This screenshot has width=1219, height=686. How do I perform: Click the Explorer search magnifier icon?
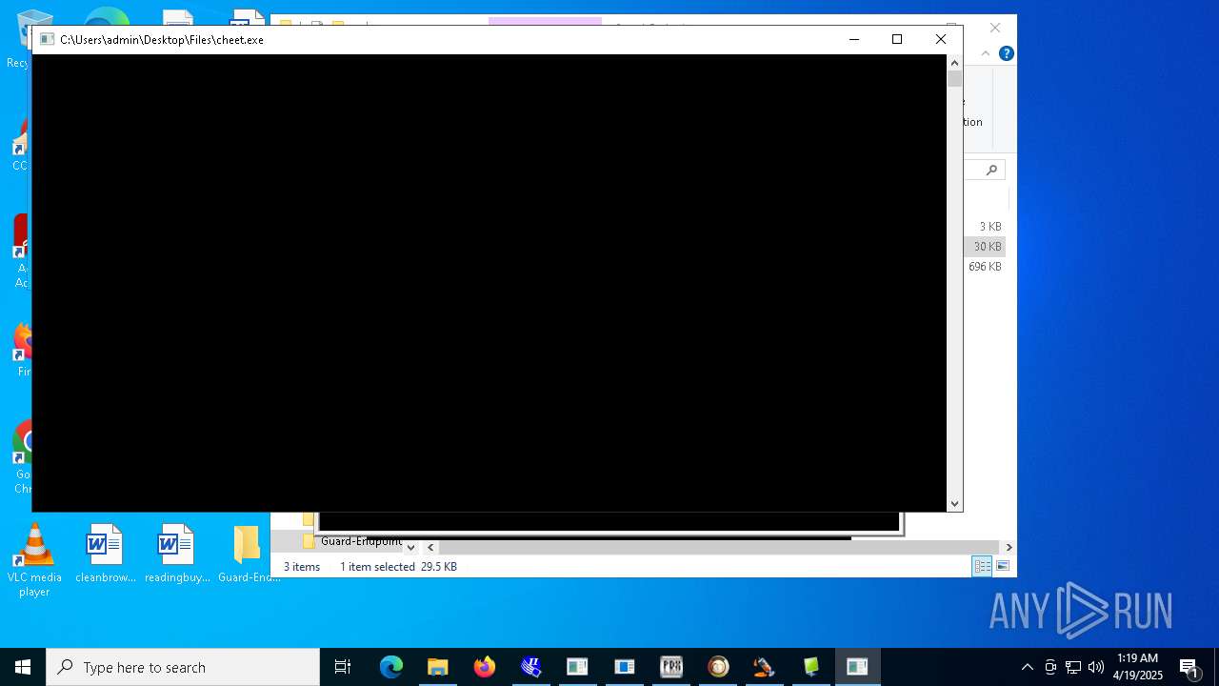[x=991, y=170]
